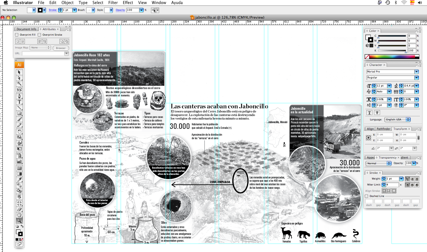
Task: Open the Regular font style dropdown
Action: (x=416, y=78)
